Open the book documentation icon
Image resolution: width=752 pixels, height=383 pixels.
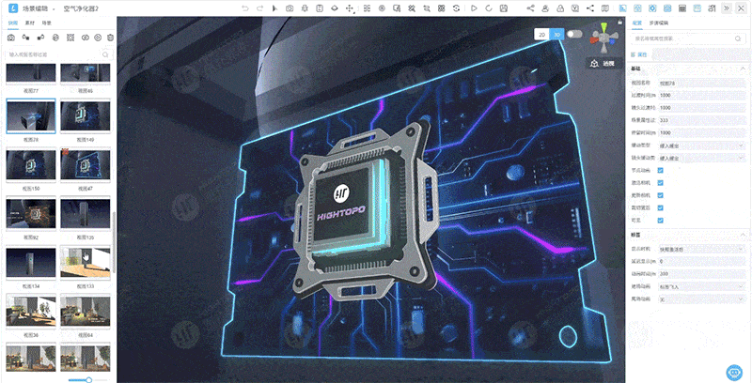605,8
